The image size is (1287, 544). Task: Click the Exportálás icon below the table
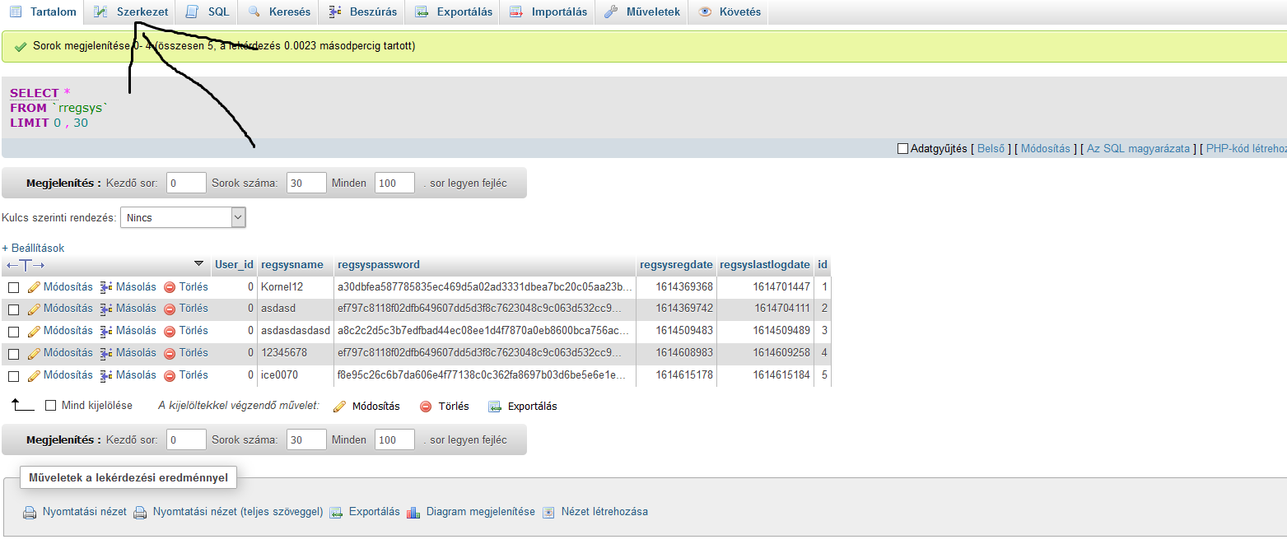(x=495, y=407)
